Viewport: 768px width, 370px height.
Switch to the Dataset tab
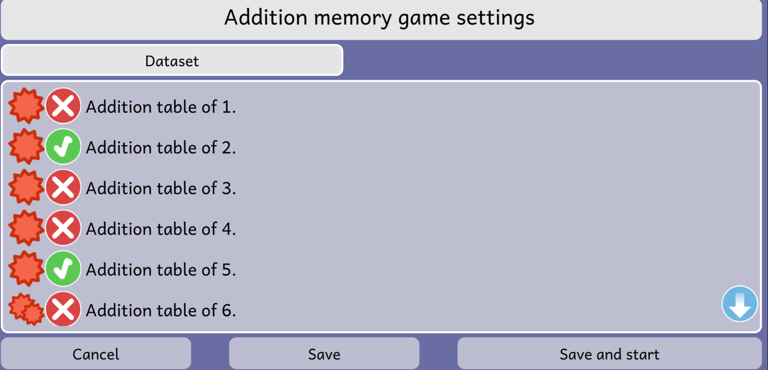172,61
